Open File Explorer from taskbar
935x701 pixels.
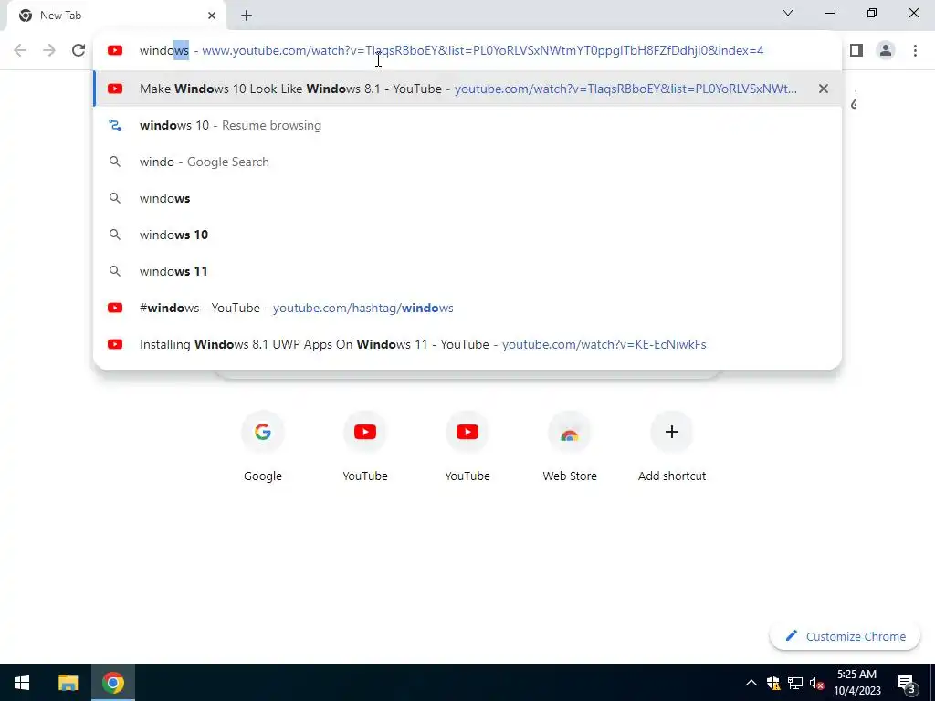[x=68, y=683]
